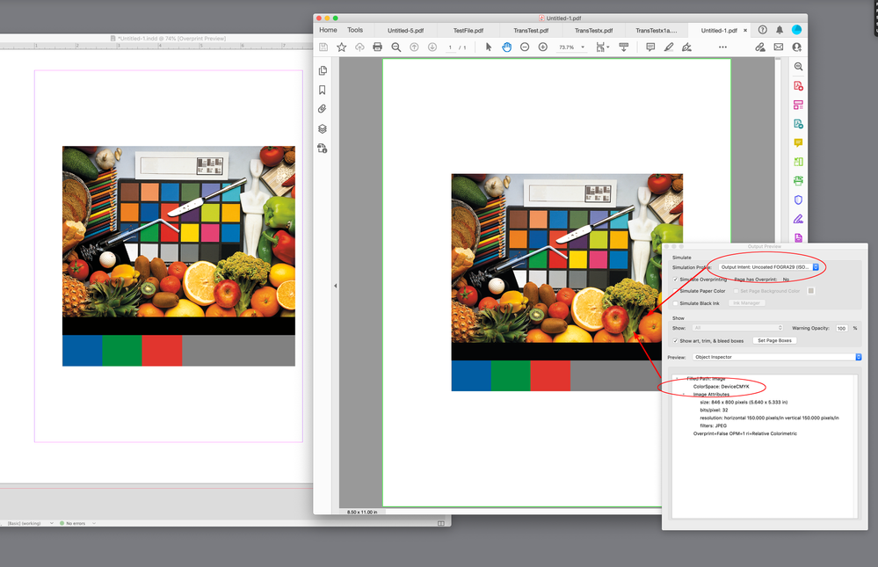Screen dimensions: 878x567
Task: Open the Sign document pen icon
Action: point(686,47)
